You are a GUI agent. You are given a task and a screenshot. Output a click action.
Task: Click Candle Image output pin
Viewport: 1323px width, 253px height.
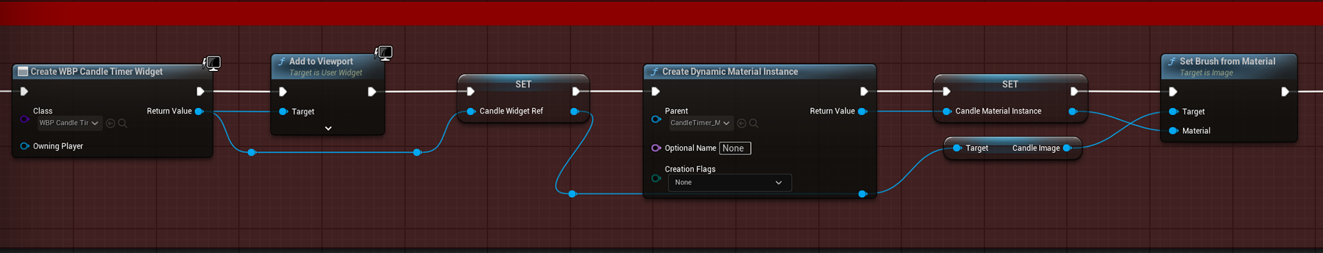[x=1067, y=148]
